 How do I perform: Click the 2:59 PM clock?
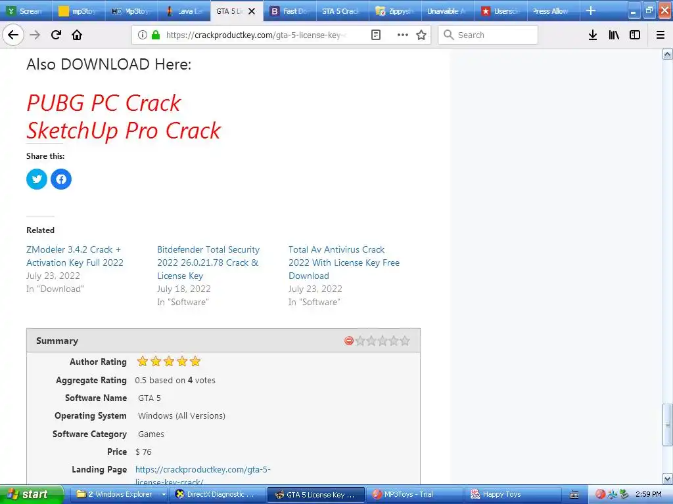tap(648, 494)
